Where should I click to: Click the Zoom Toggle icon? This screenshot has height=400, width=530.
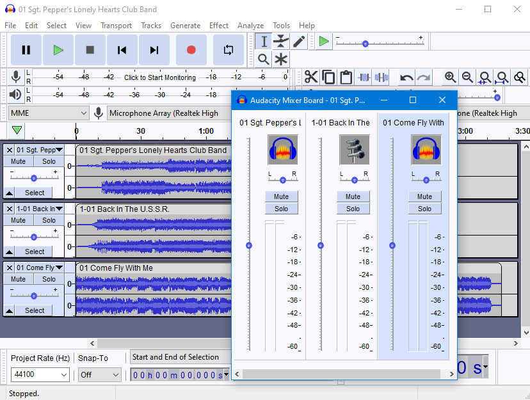tap(520, 77)
